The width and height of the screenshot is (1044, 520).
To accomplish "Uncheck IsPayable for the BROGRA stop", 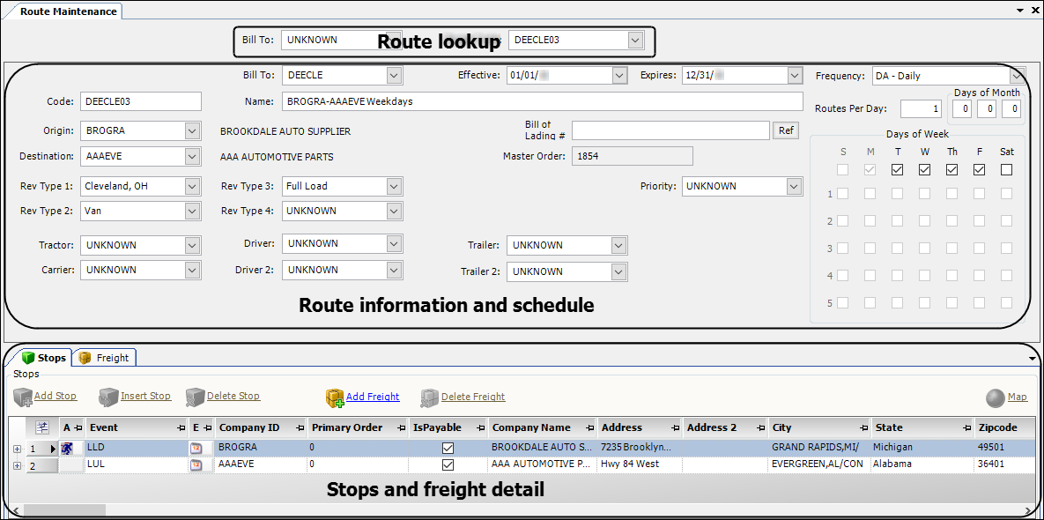I will point(448,448).
